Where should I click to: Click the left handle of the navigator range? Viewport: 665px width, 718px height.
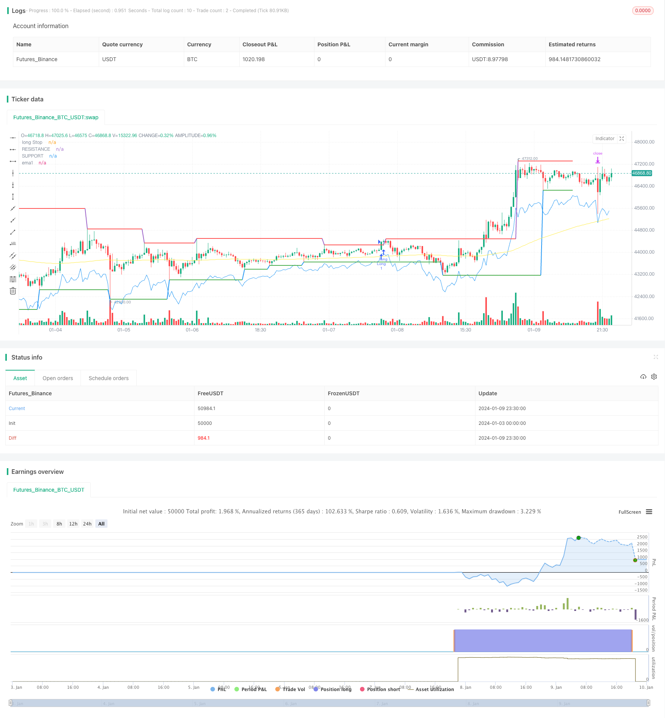(x=11, y=703)
